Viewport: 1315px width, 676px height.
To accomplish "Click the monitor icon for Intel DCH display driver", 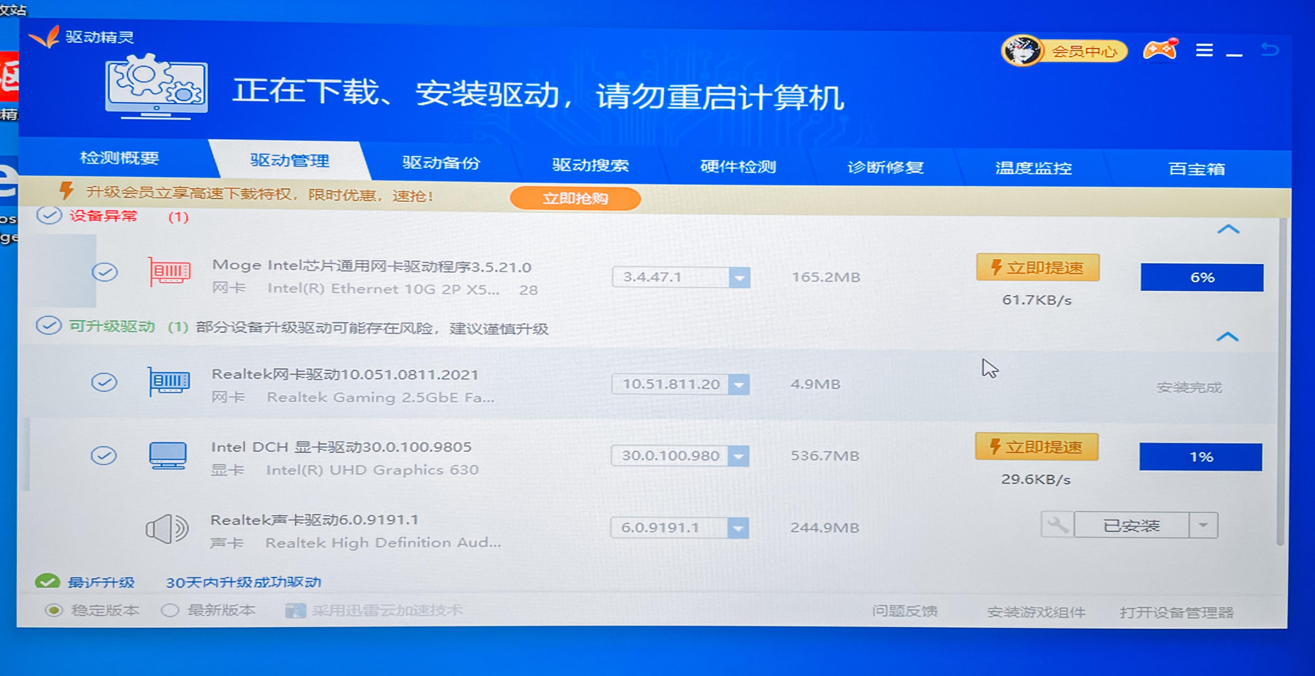I will pyautogui.click(x=168, y=456).
